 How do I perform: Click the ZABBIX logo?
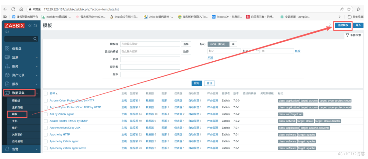(14, 26)
